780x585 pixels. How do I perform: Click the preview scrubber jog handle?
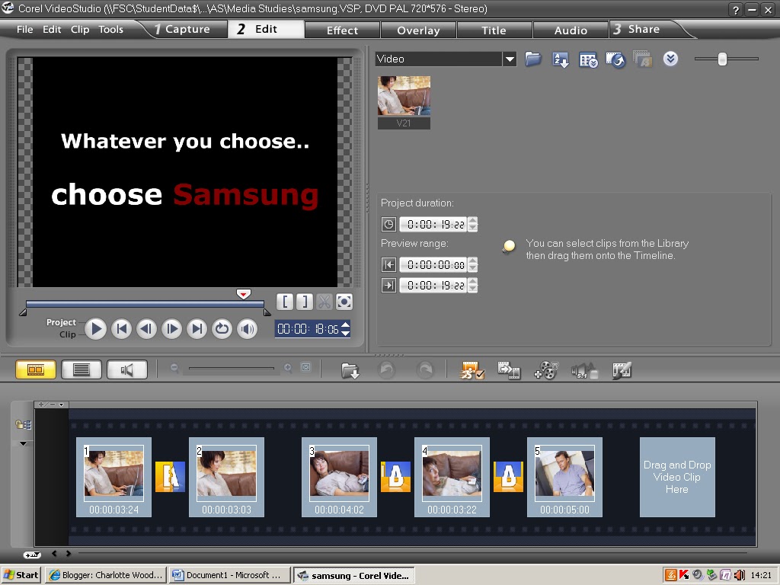pos(243,294)
